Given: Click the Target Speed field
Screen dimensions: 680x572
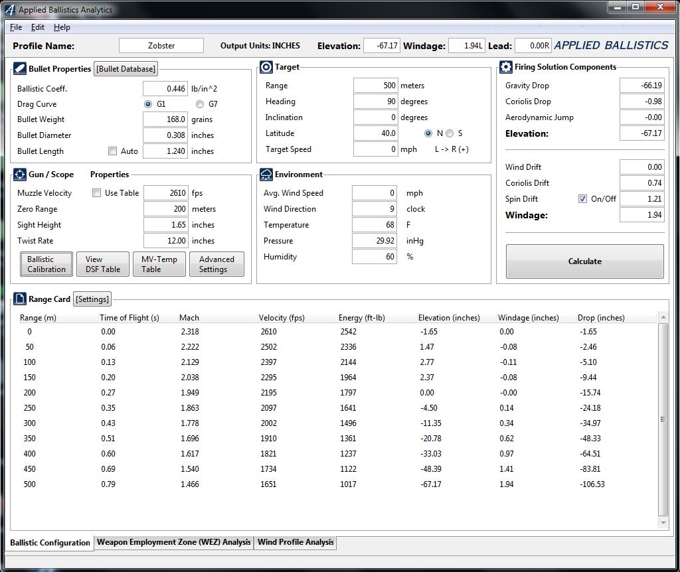Looking at the screenshot, I should pos(376,149).
